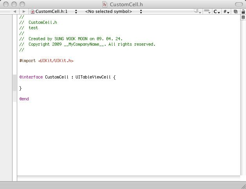Click the window resize grip at the bottom corner
Image resolution: width=246 pixels, height=189 pixels.
[x=244, y=187]
